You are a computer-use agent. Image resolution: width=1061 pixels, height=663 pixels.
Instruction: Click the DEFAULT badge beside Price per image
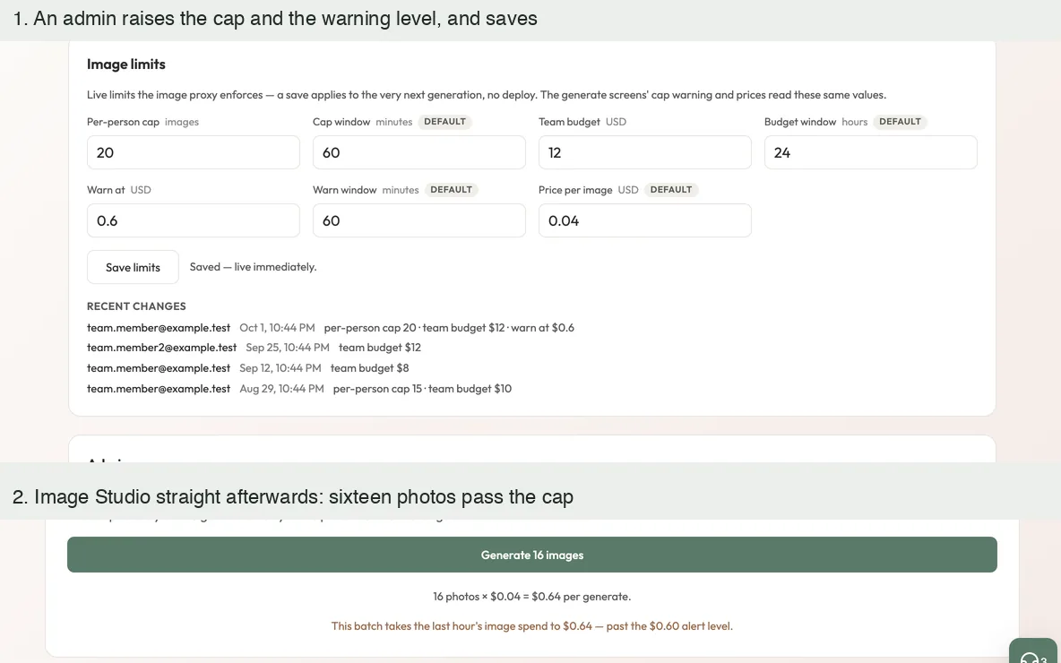tap(671, 189)
